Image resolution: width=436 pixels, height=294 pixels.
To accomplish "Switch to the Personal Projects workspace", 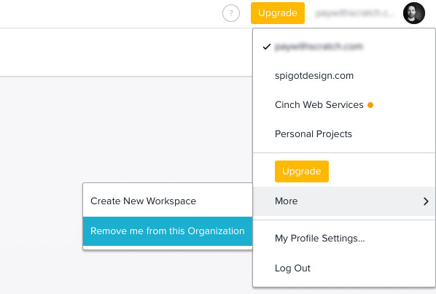I will 344,134.
